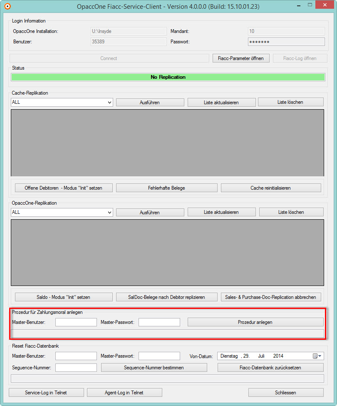Click Liste löschen in Cache-Replikation

click(290, 102)
